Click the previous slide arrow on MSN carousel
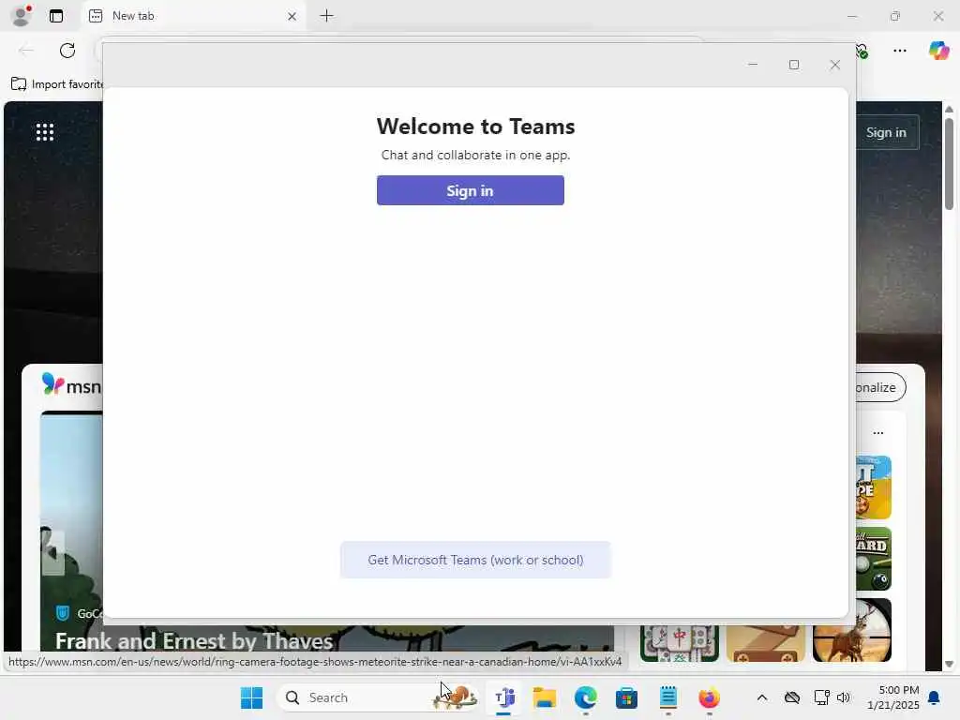The width and height of the screenshot is (960, 720). click(52, 551)
